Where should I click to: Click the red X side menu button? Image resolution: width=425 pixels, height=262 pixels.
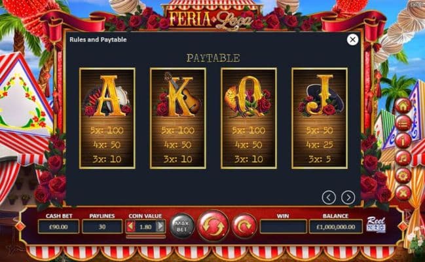click(x=403, y=193)
